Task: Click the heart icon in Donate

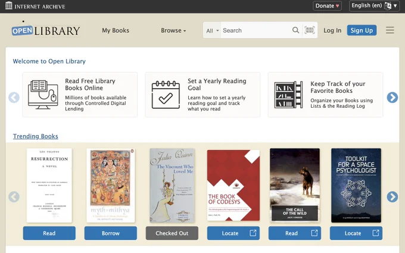Action: (337, 6)
